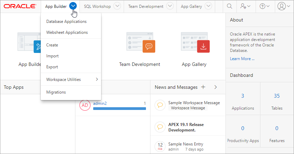Screen dimensions: 294x154
Task: Click the Top Apps heading
Action: pos(14,87)
